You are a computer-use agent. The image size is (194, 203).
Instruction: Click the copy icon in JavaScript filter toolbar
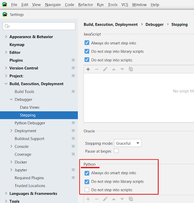coord(131,69)
